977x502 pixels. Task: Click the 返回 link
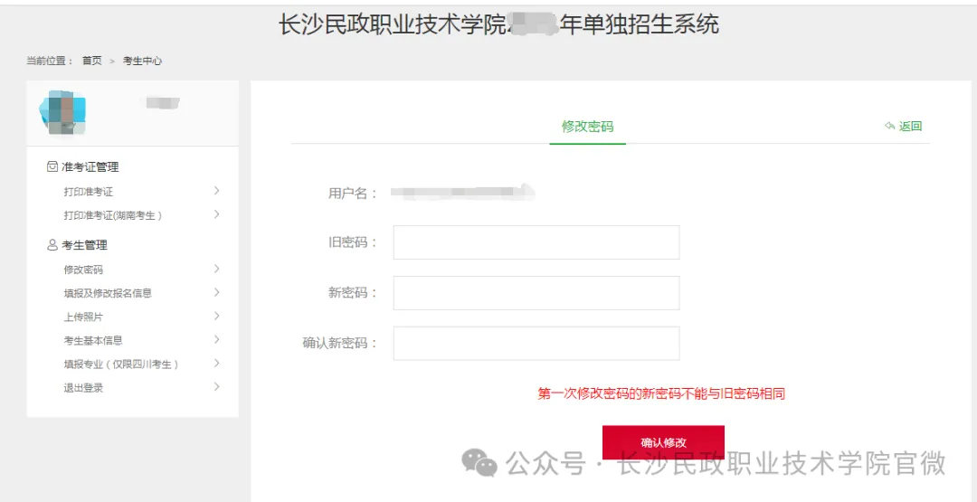click(x=910, y=127)
